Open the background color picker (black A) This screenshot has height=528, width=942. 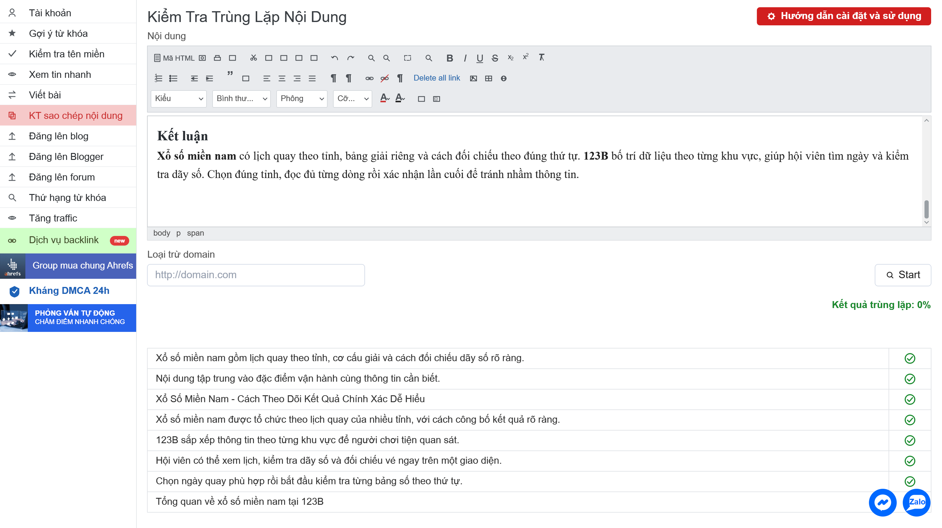400,98
